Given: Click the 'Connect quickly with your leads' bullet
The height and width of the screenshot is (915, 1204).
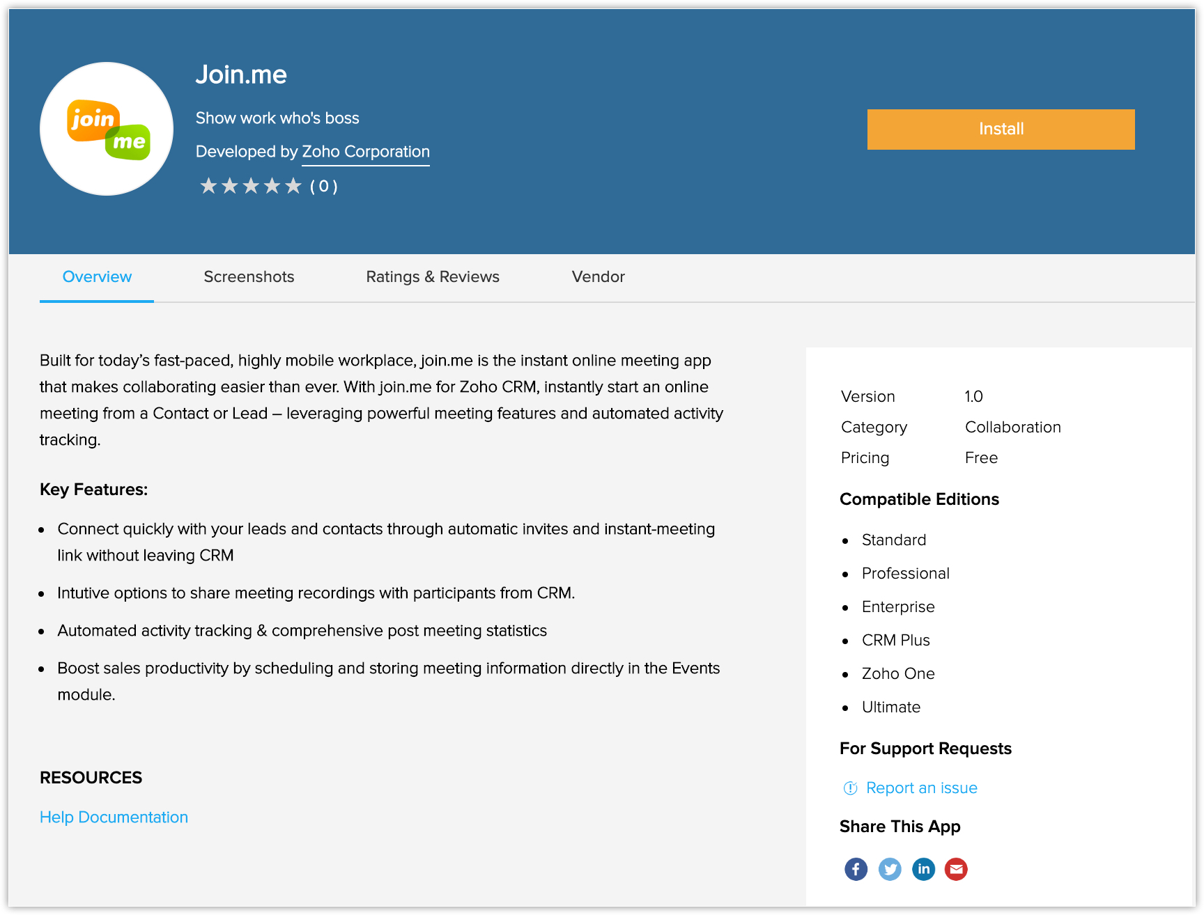Looking at the screenshot, I should [387, 542].
